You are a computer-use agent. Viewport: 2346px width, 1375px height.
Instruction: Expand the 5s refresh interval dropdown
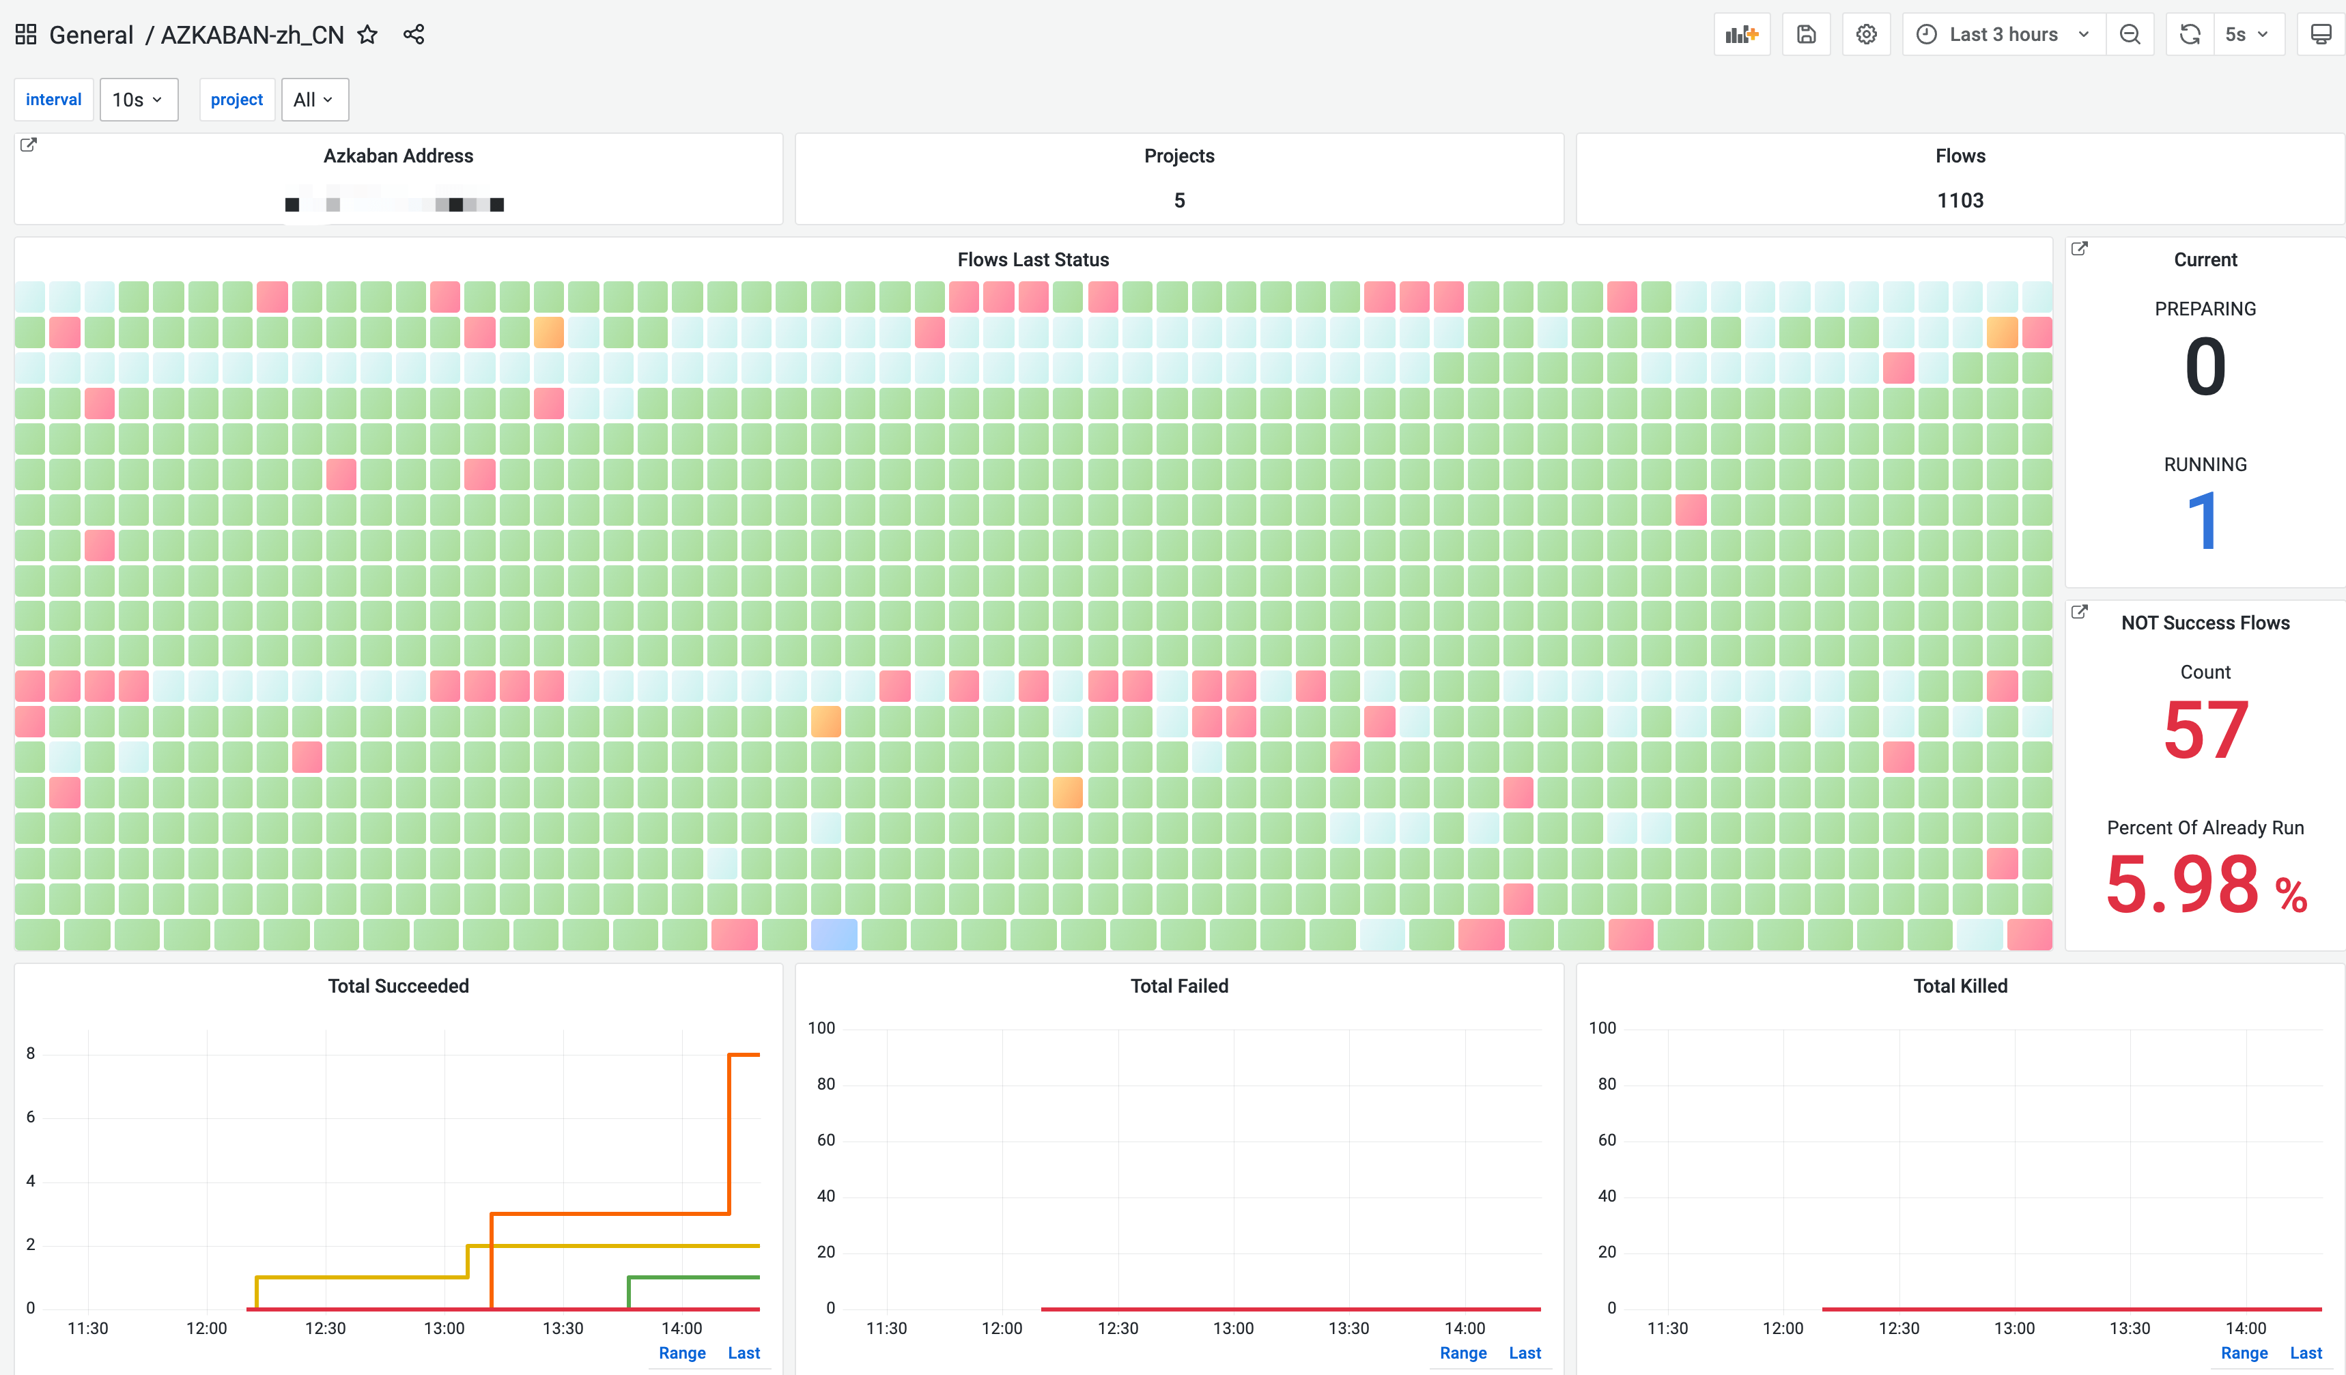click(2247, 34)
